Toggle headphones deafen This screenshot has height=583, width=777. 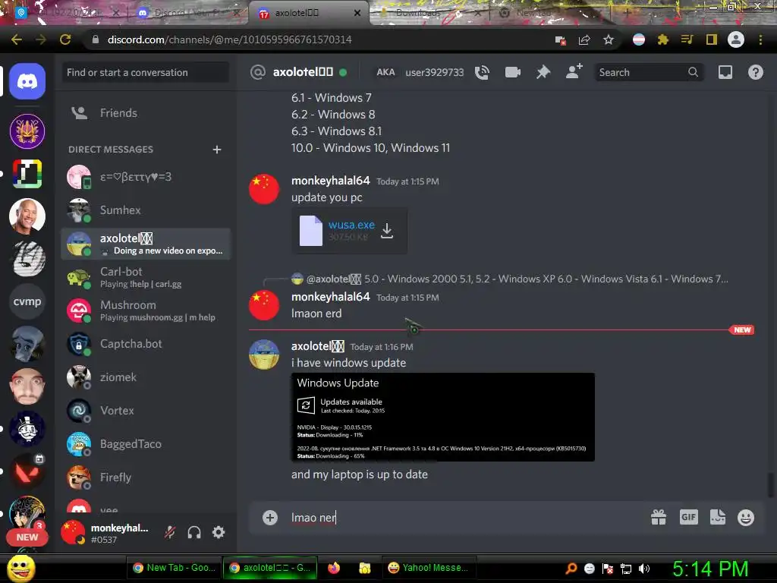coord(194,532)
